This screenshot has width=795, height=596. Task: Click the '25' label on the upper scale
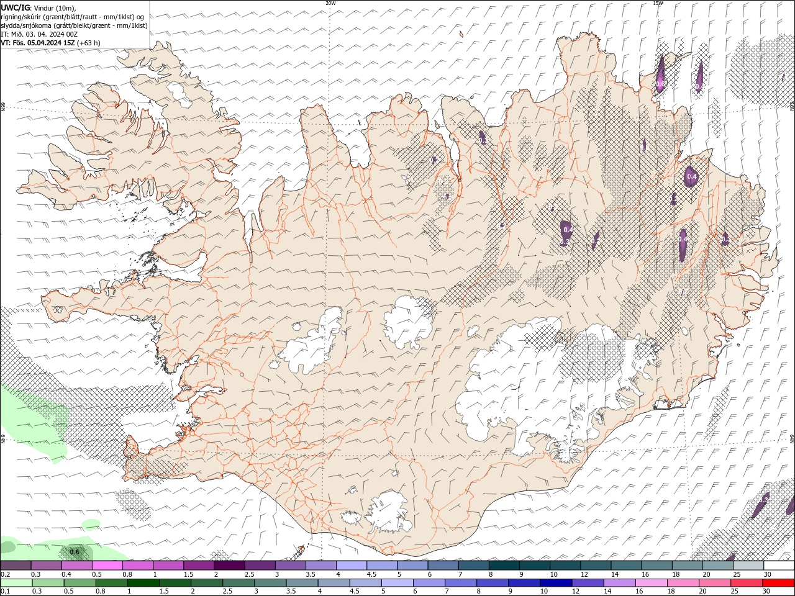[736, 574]
